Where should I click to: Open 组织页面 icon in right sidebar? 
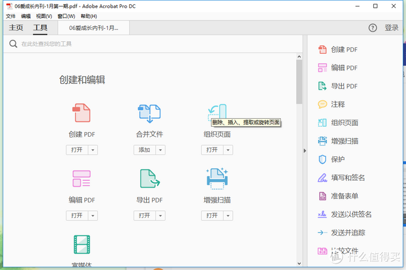click(322, 122)
